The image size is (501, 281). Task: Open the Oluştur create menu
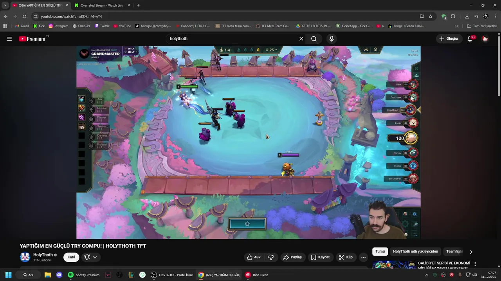[x=449, y=39]
